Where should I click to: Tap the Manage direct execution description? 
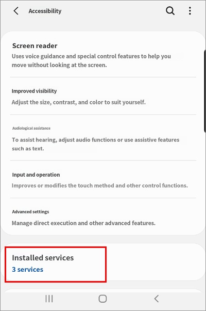point(83,223)
